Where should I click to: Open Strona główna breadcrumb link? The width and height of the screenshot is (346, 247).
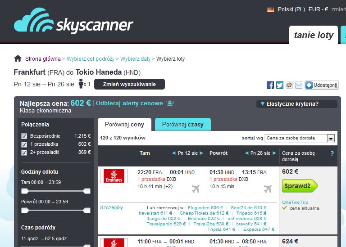(43, 59)
